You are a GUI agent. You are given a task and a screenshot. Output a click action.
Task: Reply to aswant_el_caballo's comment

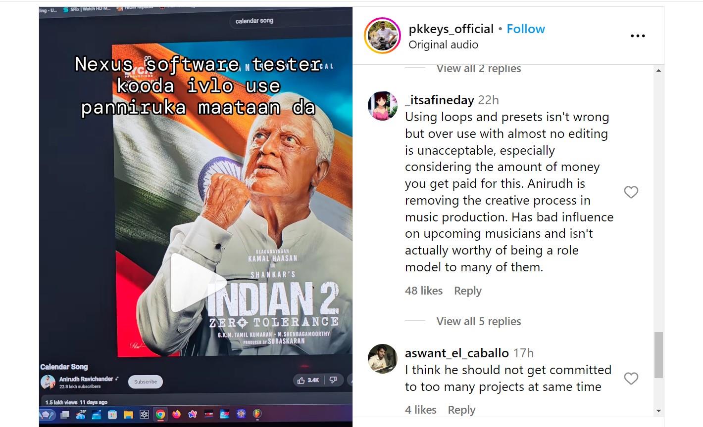[x=461, y=410]
